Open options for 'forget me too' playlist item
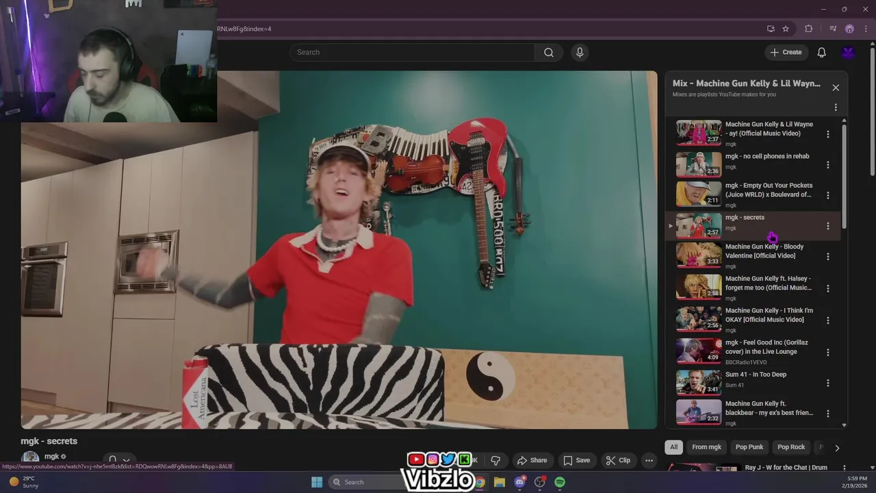Image resolution: width=876 pixels, height=493 pixels. coord(828,288)
